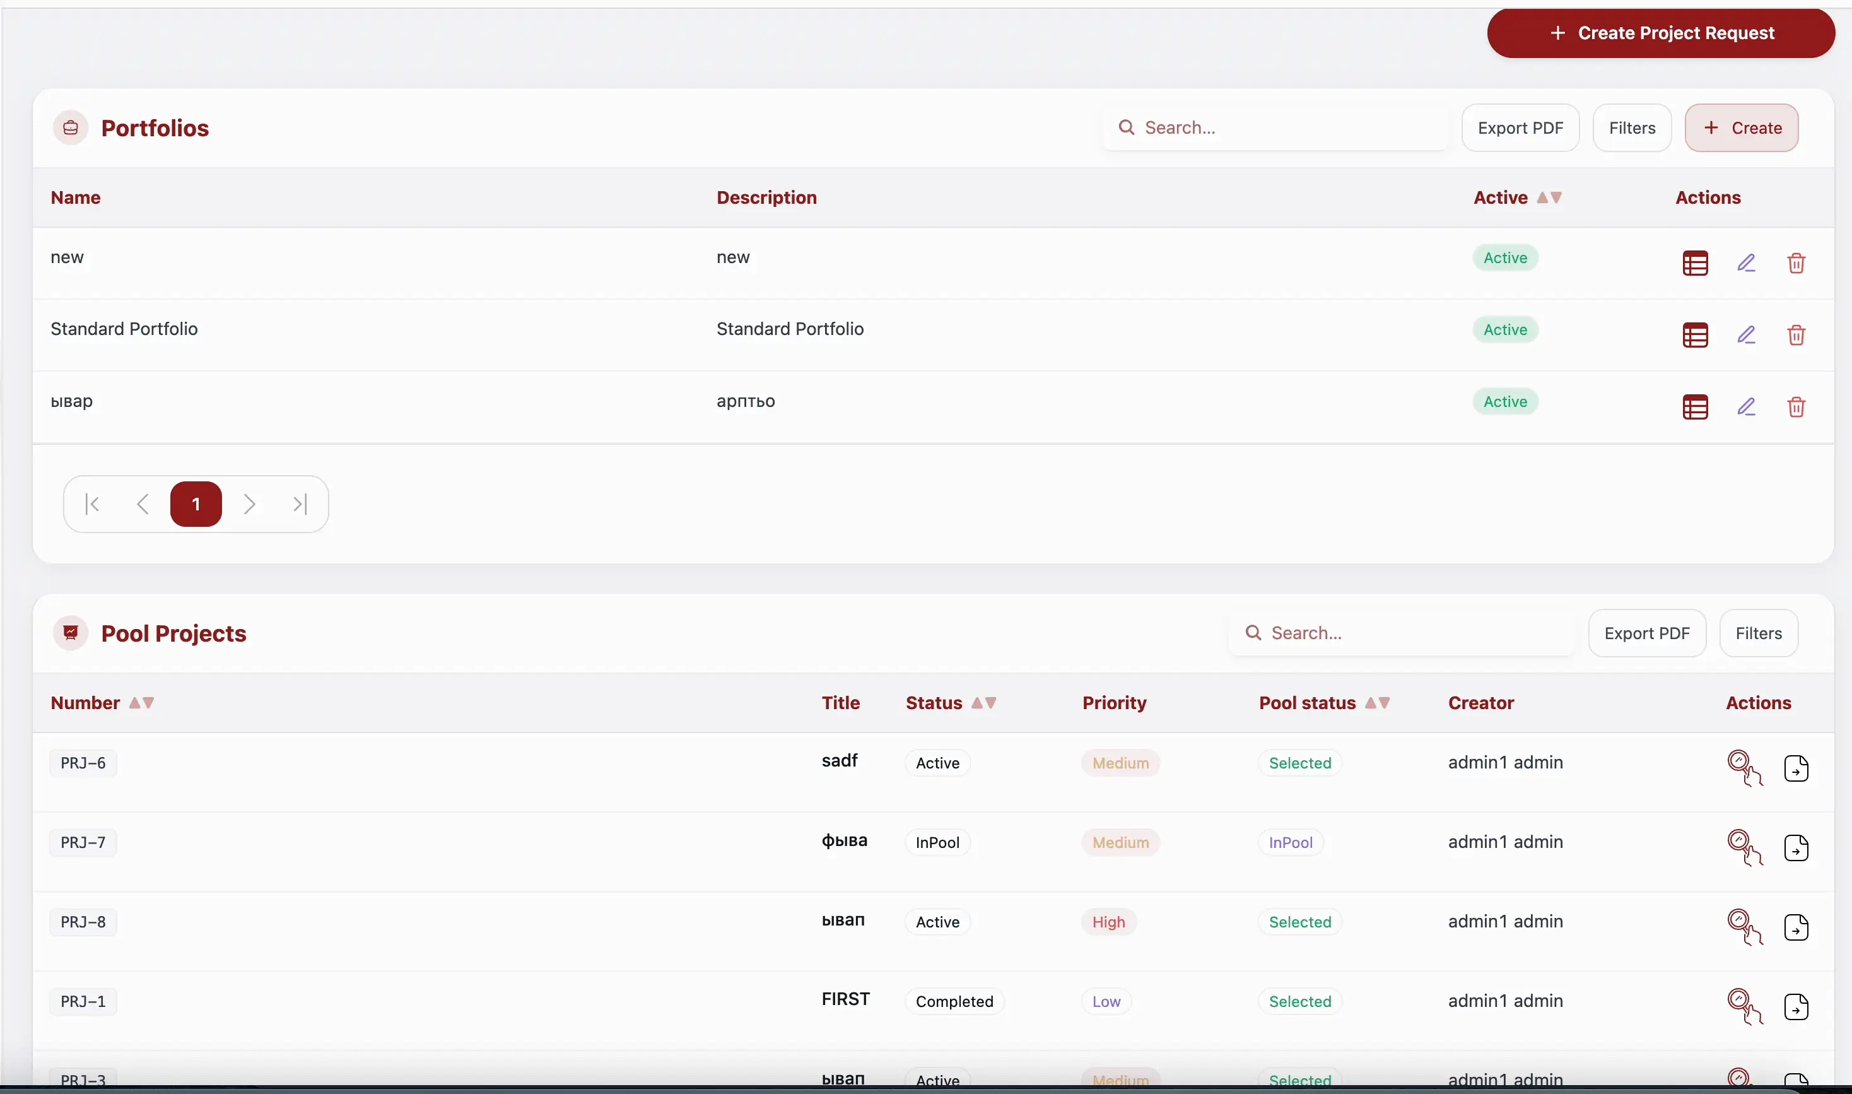This screenshot has height=1094, width=1852.
Task: Jump to last portfolios page
Action: tap(300, 504)
